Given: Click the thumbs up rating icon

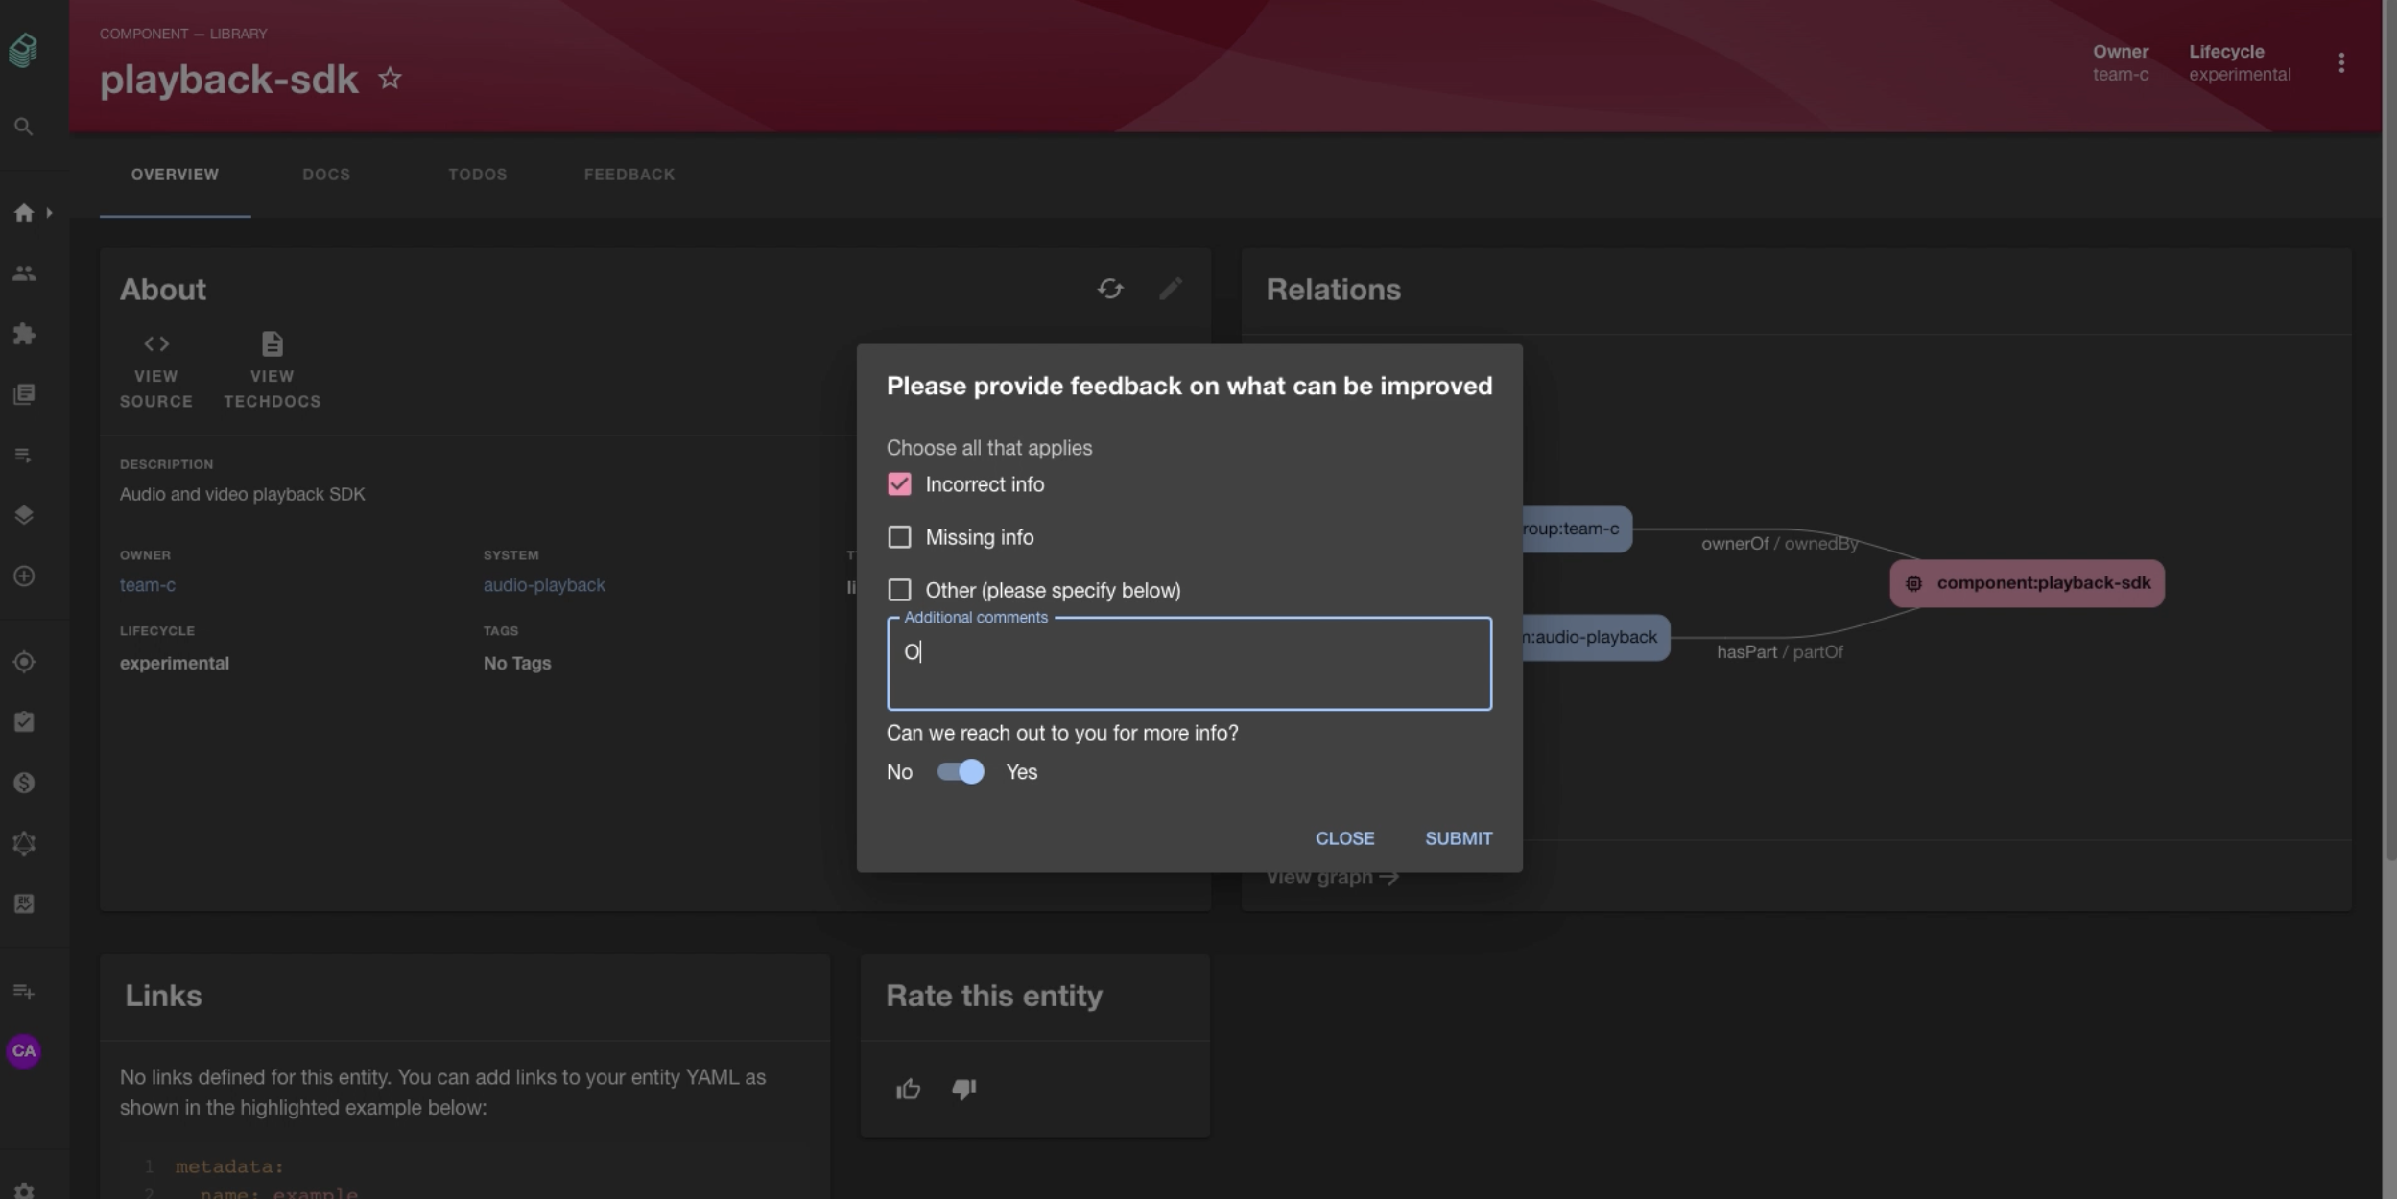Looking at the screenshot, I should point(908,1089).
